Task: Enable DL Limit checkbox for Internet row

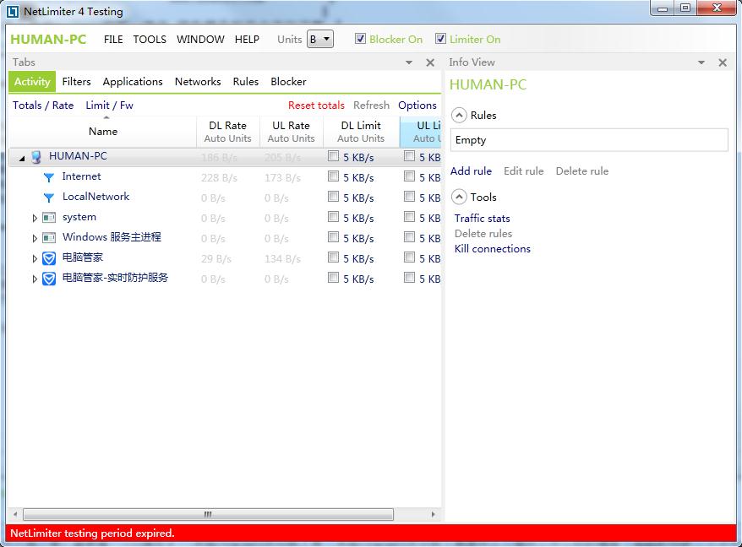Action: click(x=333, y=176)
